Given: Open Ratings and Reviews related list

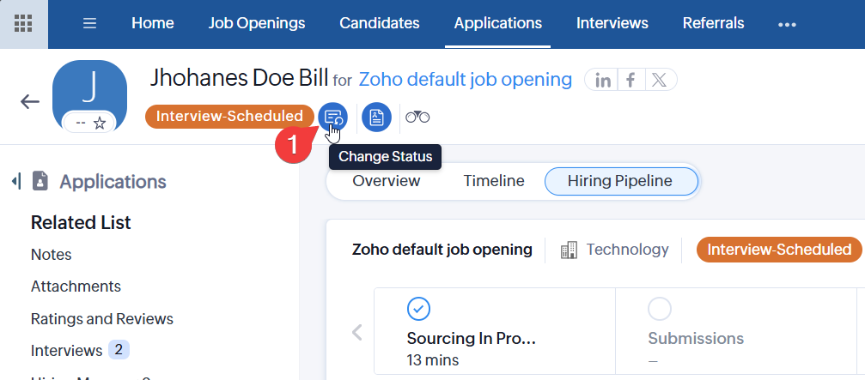Looking at the screenshot, I should [x=102, y=318].
